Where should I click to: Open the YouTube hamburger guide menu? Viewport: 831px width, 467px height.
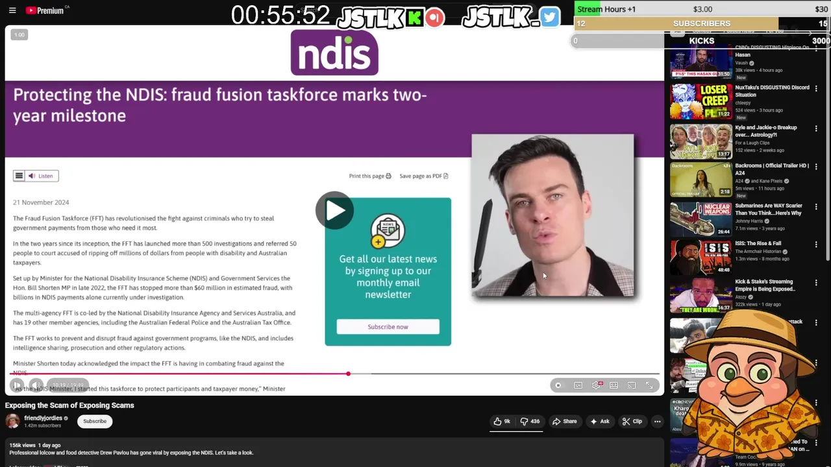click(x=12, y=10)
